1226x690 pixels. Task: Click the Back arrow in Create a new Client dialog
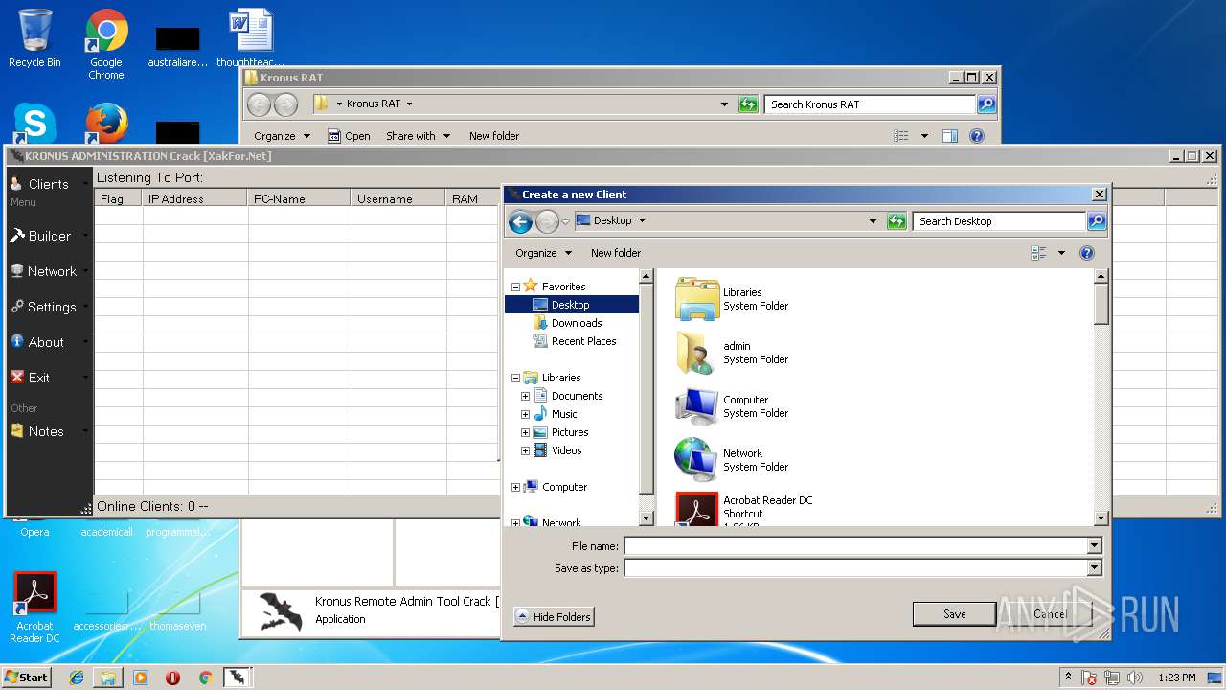click(520, 221)
